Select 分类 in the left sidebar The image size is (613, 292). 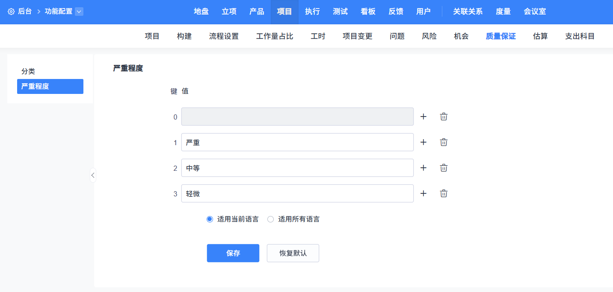point(28,71)
